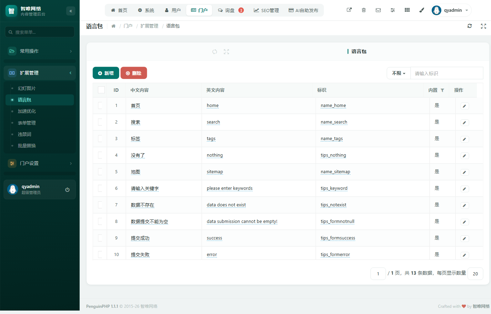Screen dimensions: 491x314
Task: Click the trash (clear cache) icon in top bar
Action: [x=364, y=10]
